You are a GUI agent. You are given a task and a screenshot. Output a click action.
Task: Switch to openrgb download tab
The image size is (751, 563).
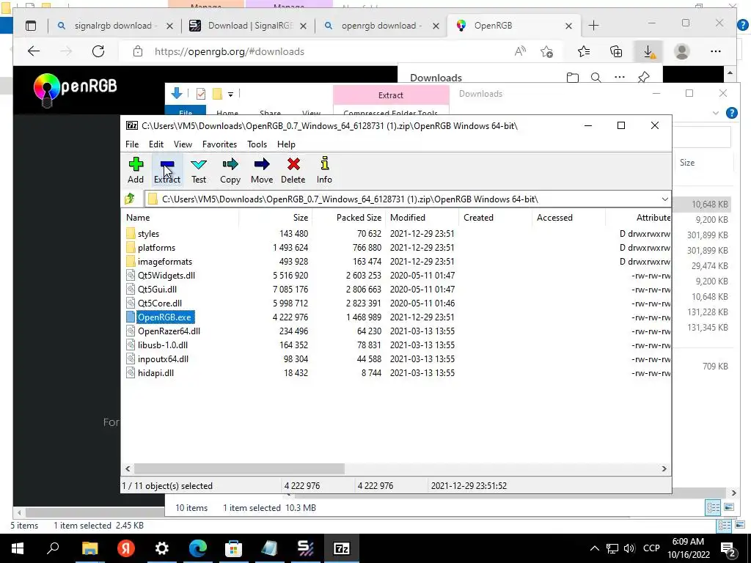point(381,26)
